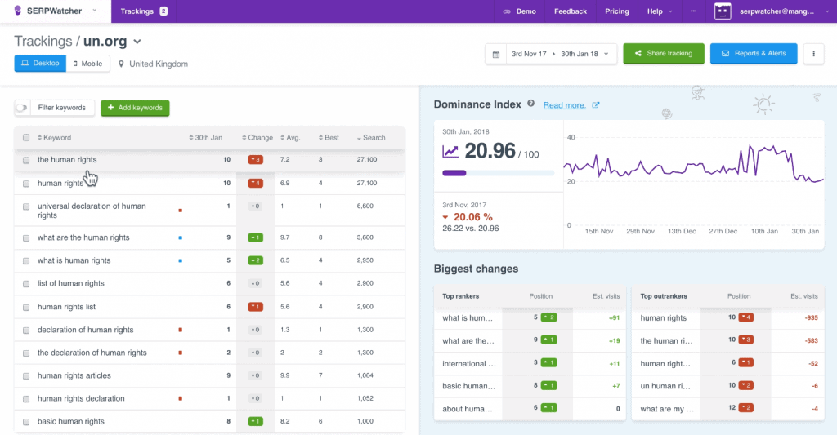Screen dimensions: 837x435
Task: Open the serpwatcher@mang... account dropdown
Action: [x=784, y=11]
